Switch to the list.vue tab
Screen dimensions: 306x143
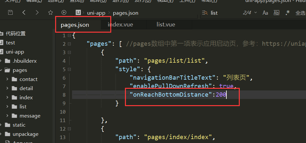click(x=166, y=24)
